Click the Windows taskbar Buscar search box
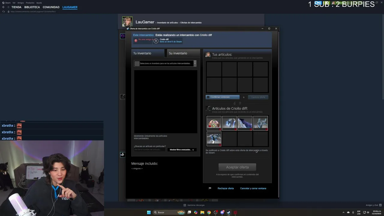Screen dimensions: 384x216 [169, 212]
